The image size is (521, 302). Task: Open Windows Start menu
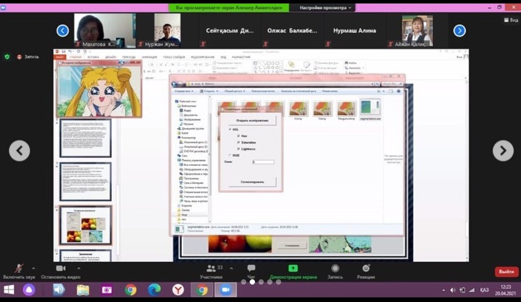pos(9,290)
